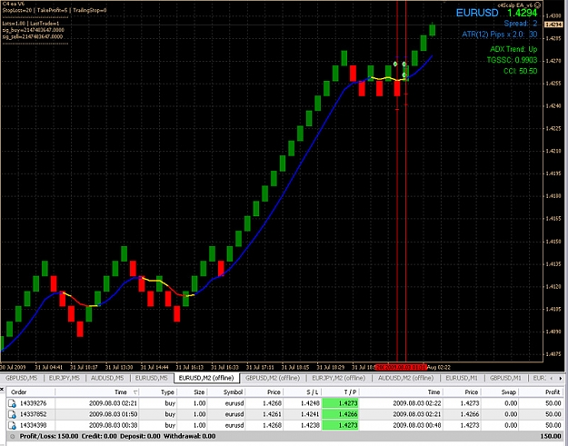Viewport: 568px width, 446px height.
Task: Click the CCI: 50.50 indicator text
Action: point(520,71)
